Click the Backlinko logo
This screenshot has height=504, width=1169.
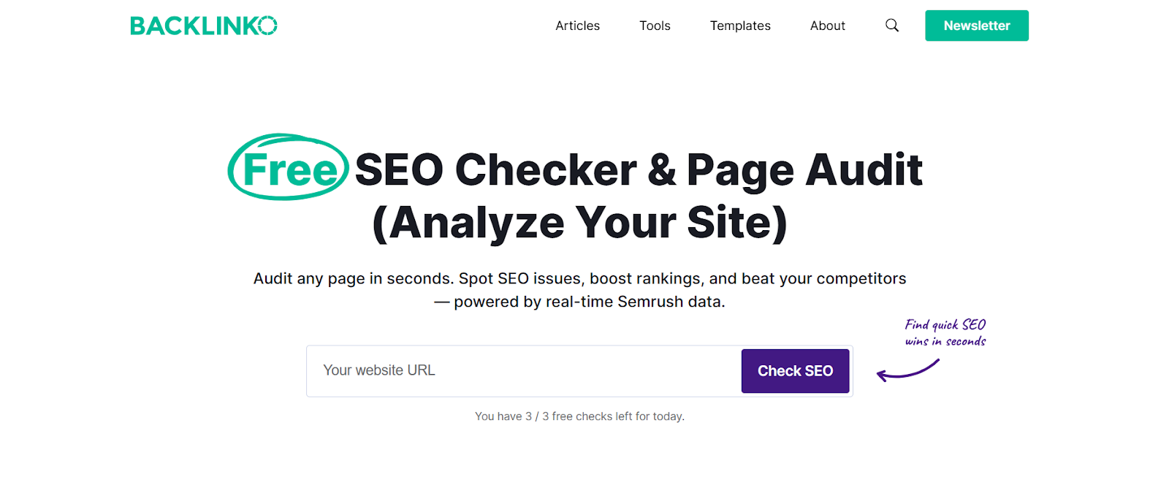click(x=203, y=25)
